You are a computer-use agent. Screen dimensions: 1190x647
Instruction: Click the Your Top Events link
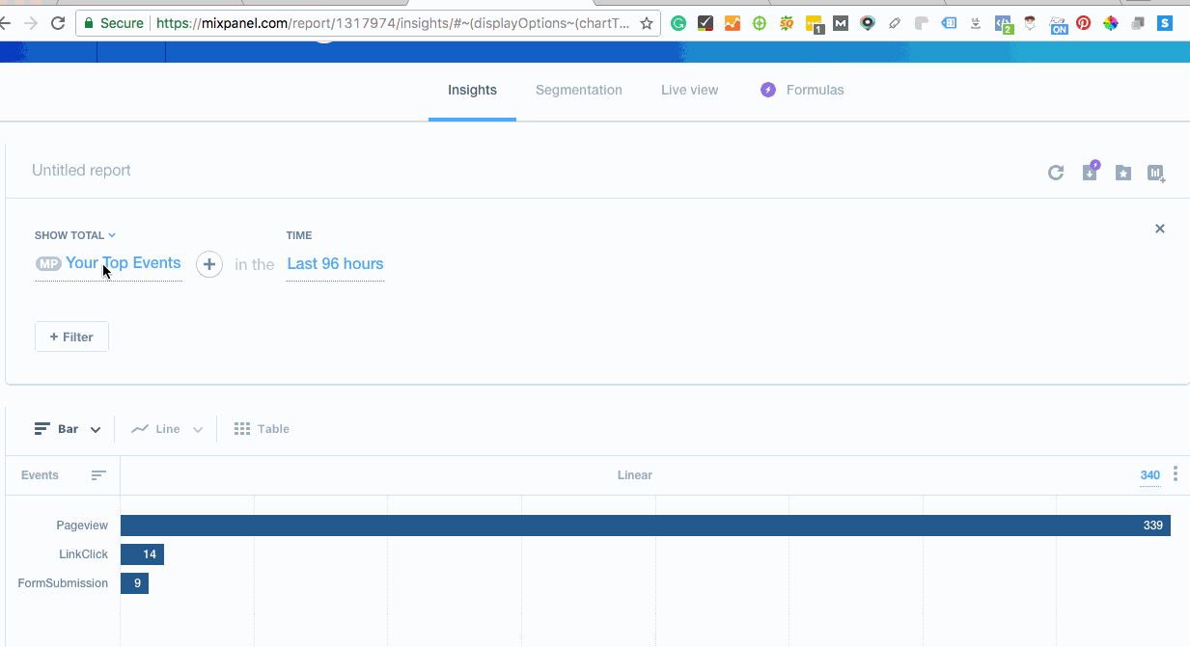coord(123,263)
